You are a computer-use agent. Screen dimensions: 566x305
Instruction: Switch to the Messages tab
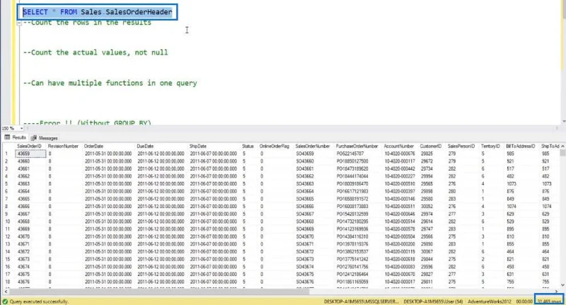(45, 138)
